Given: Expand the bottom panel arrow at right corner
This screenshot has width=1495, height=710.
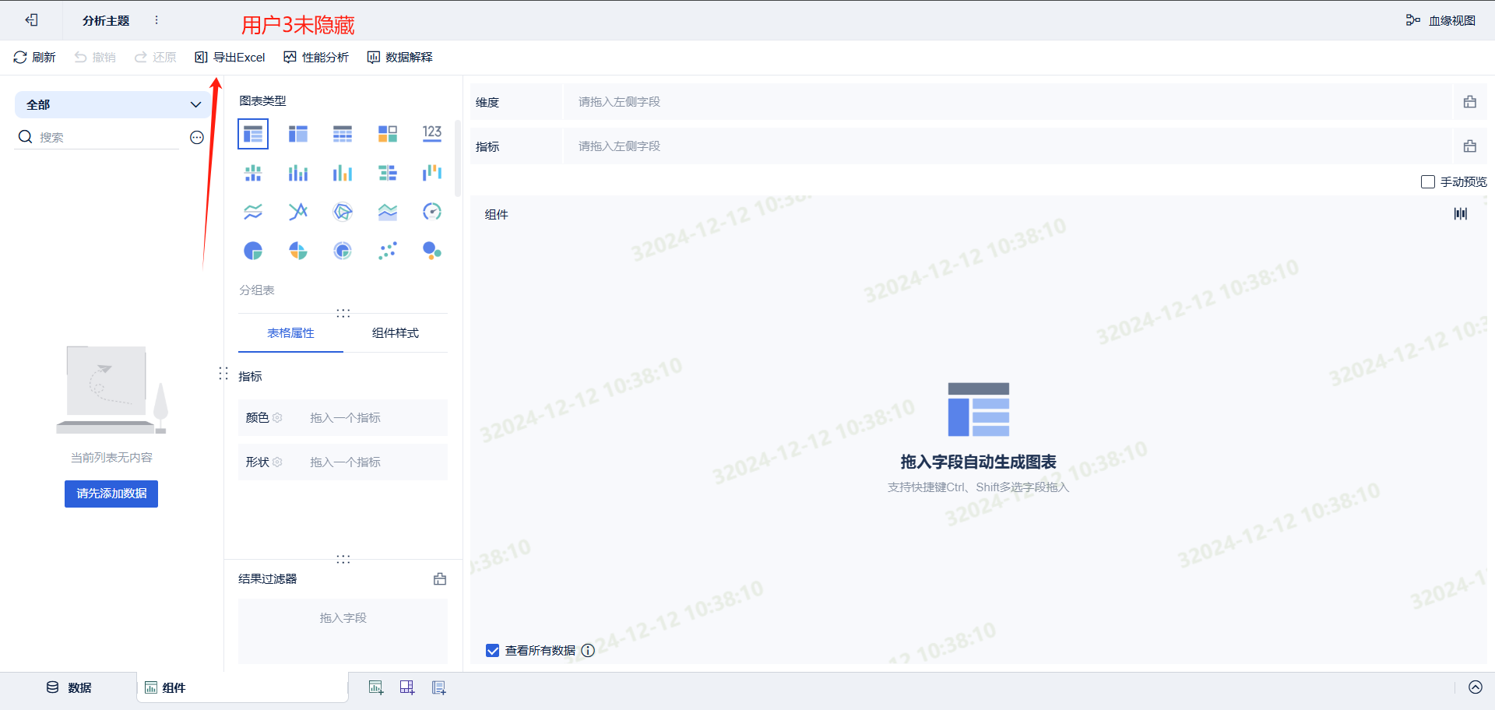Looking at the screenshot, I should pyautogui.click(x=1476, y=687).
